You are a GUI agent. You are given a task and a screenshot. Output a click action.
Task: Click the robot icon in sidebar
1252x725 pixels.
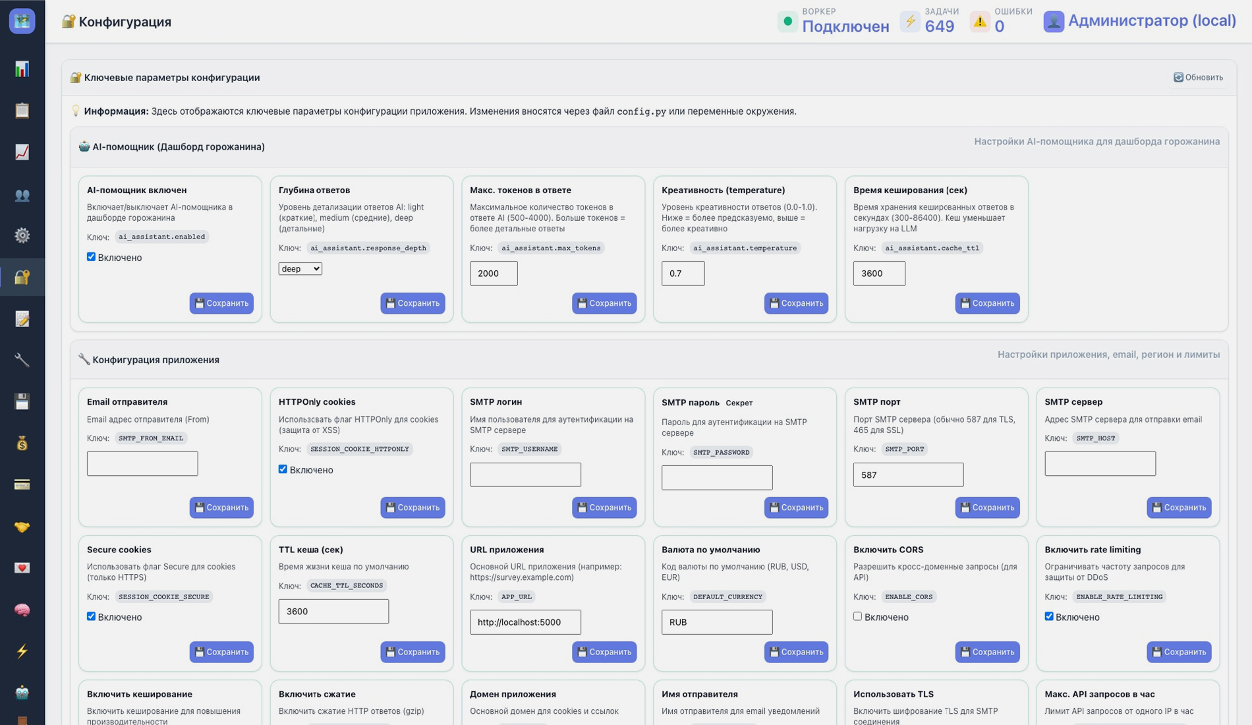click(x=22, y=693)
